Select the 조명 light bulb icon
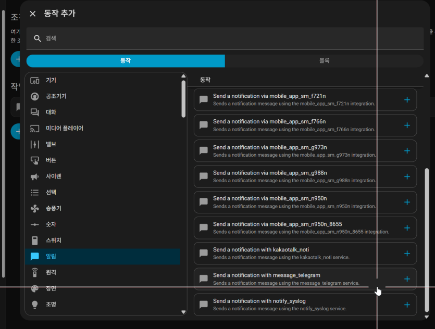 (35, 305)
